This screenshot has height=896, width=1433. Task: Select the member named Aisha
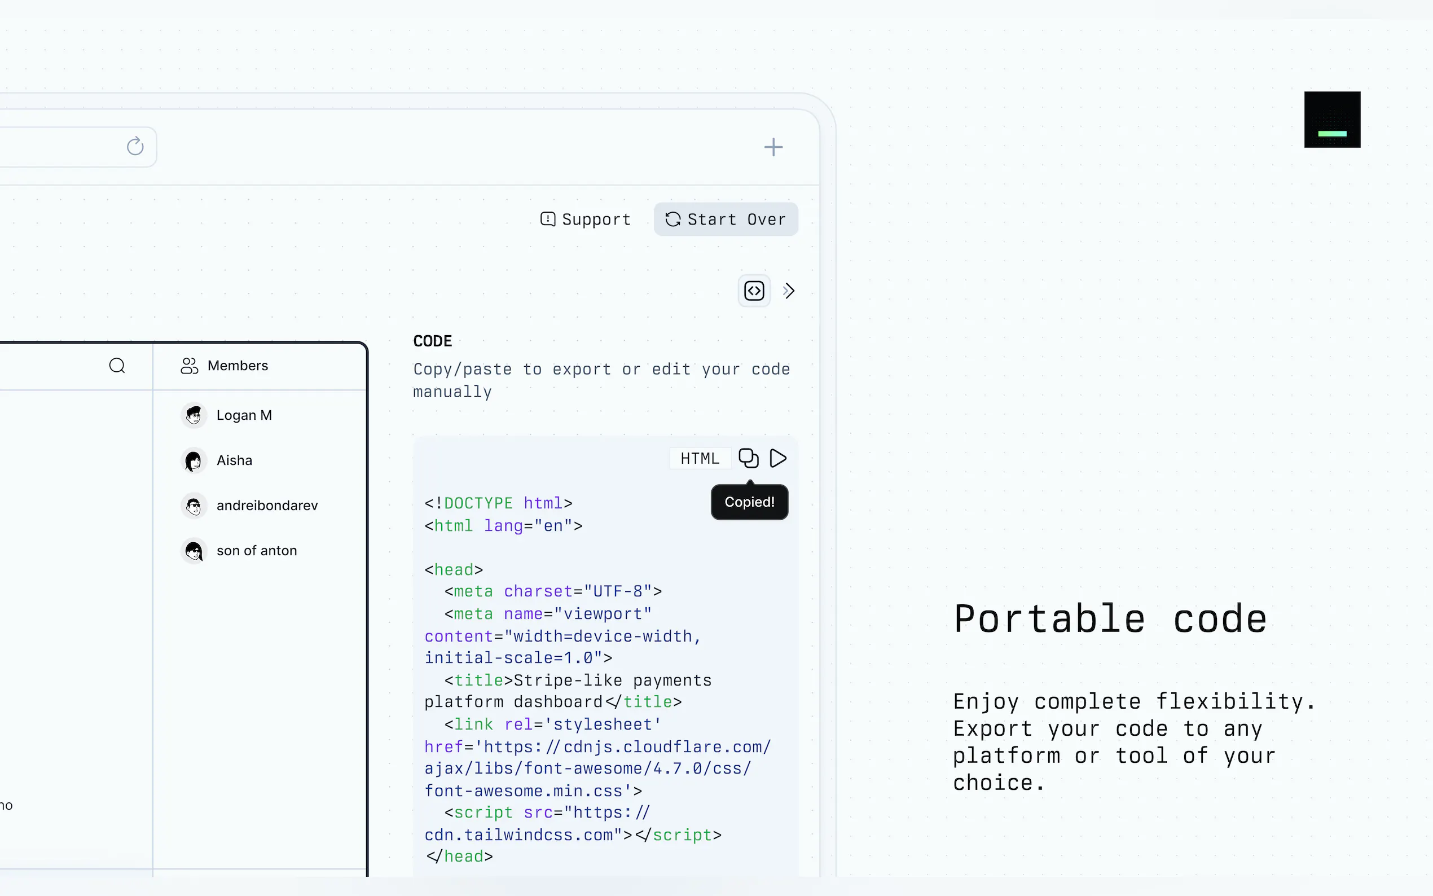[x=234, y=460]
